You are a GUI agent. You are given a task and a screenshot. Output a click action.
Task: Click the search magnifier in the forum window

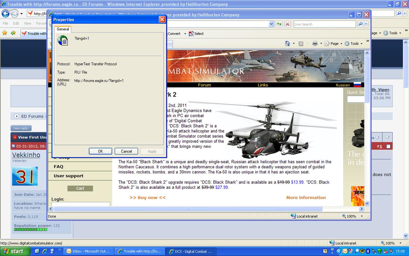tap(399, 13)
